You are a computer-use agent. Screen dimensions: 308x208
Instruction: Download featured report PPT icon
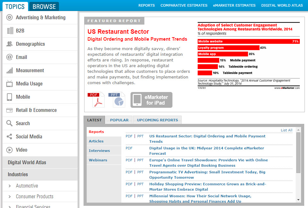point(117,99)
